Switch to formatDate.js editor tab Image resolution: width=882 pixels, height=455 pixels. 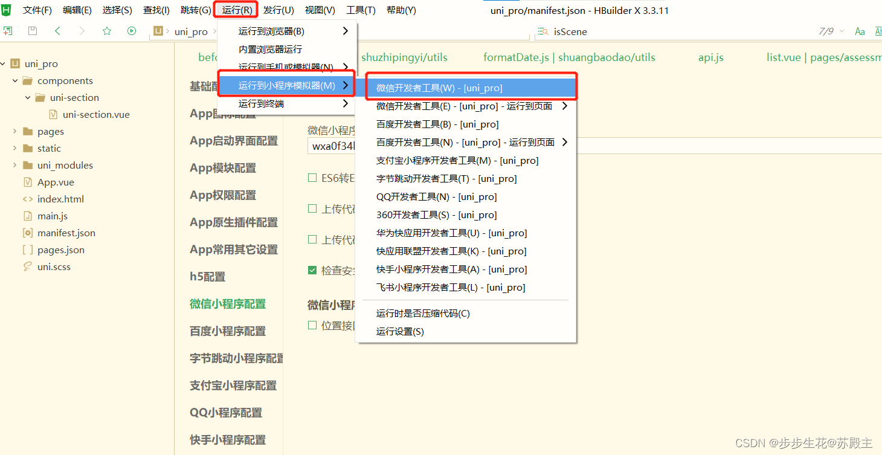click(x=569, y=57)
